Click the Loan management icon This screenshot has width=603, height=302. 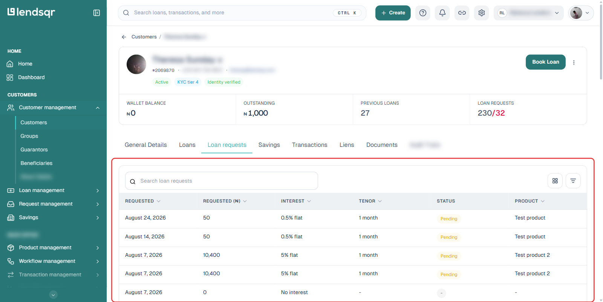pyautogui.click(x=11, y=191)
